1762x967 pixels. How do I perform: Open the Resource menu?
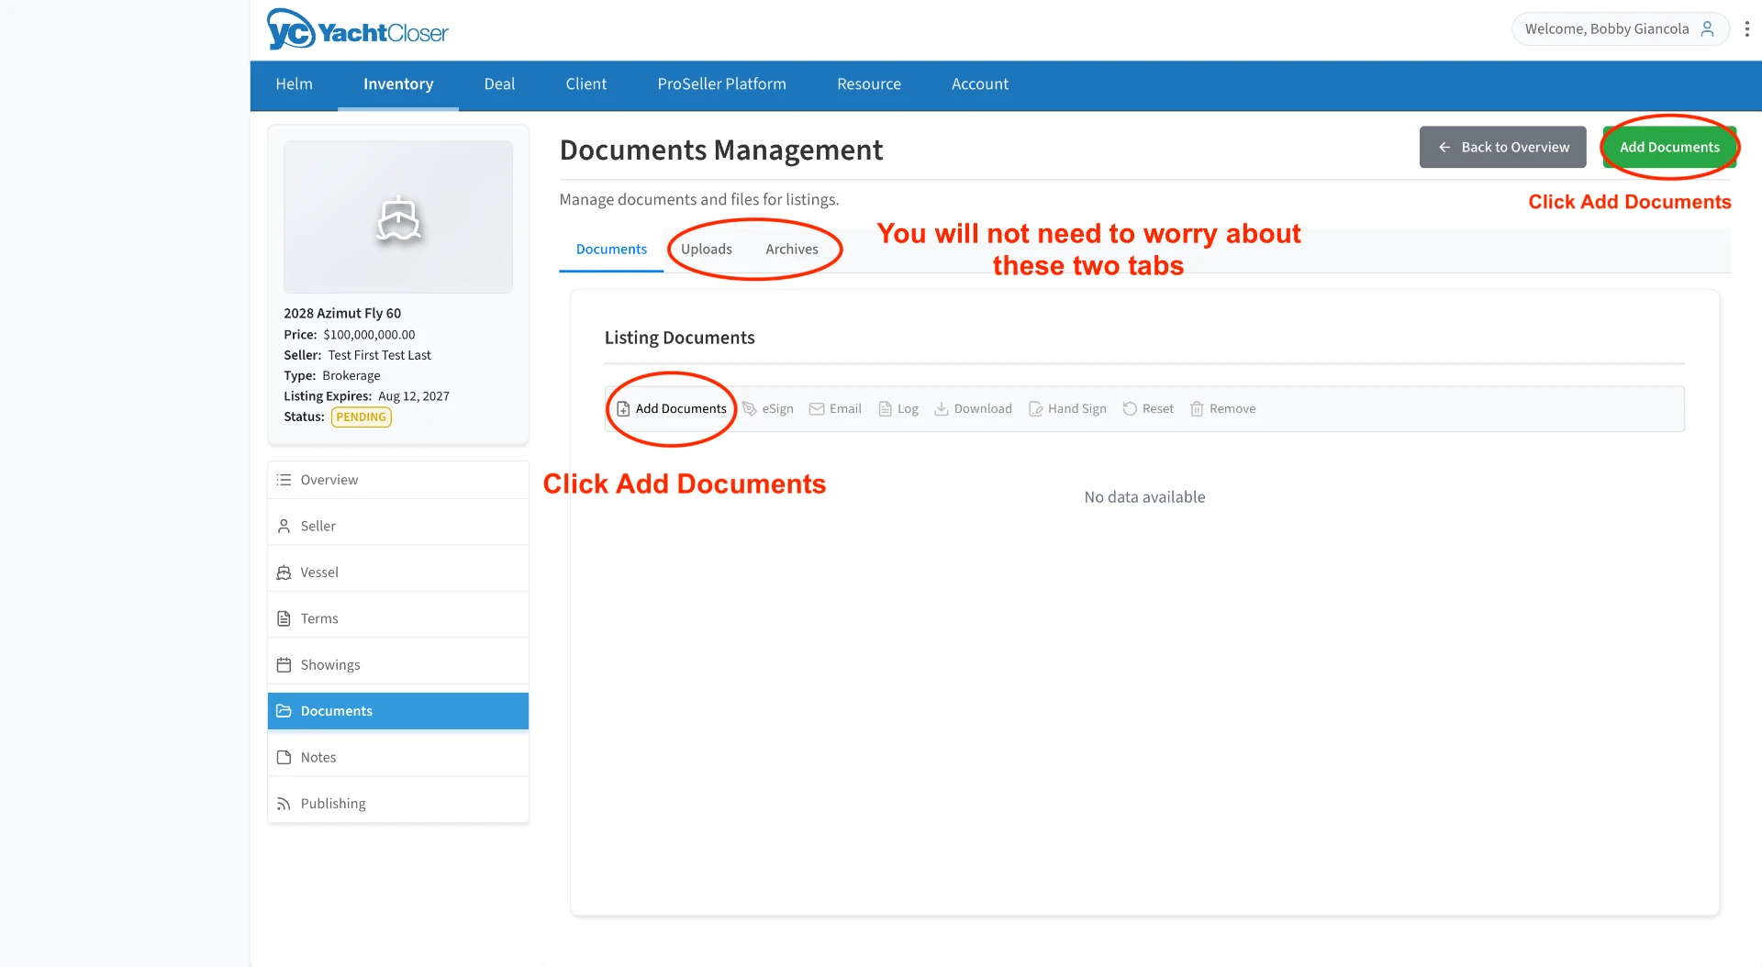coord(869,84)
